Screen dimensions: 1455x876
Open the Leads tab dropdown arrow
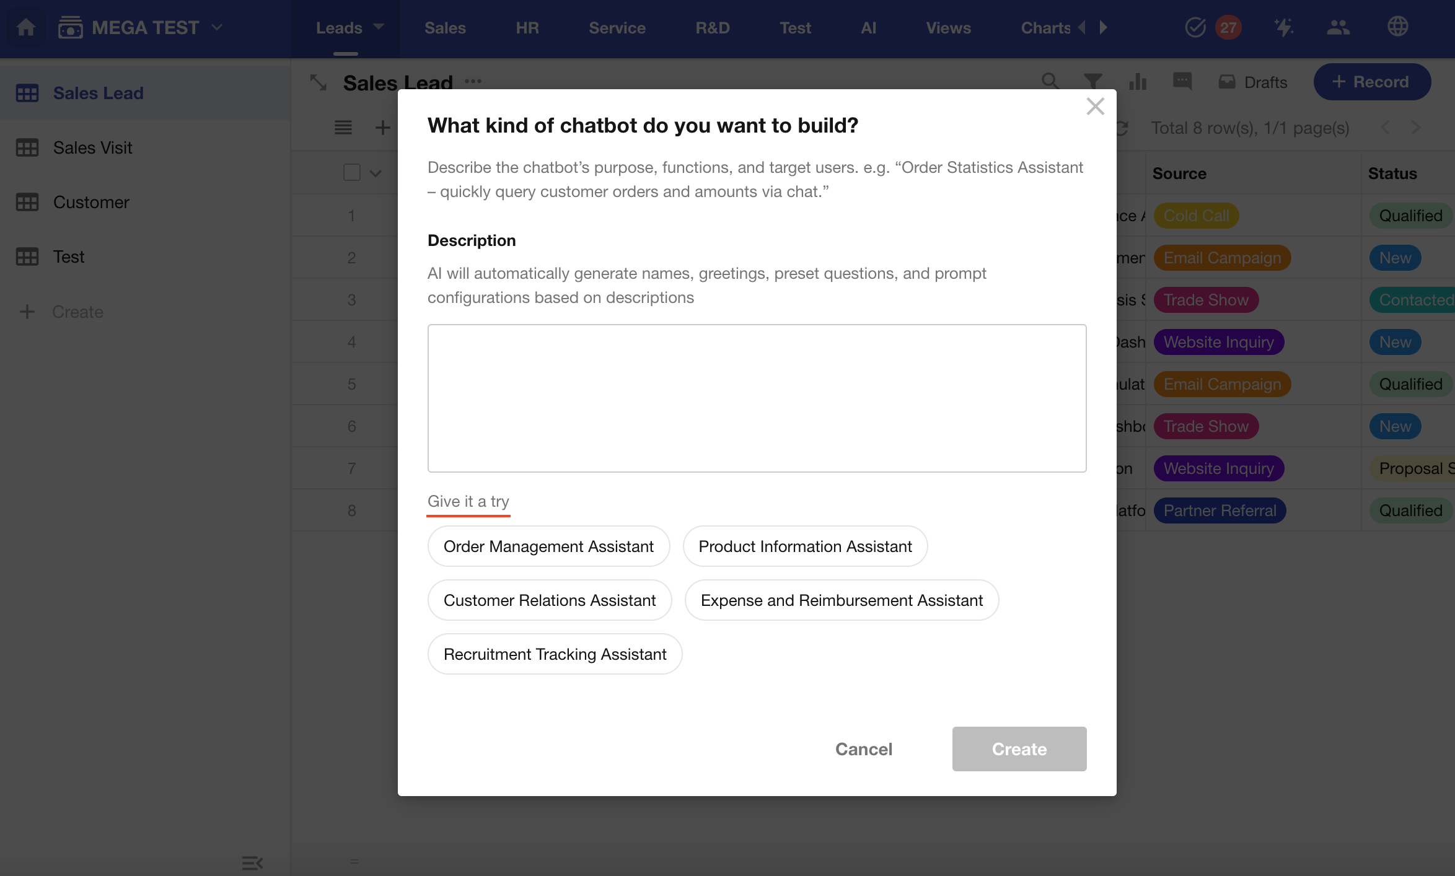click(379, 27)
